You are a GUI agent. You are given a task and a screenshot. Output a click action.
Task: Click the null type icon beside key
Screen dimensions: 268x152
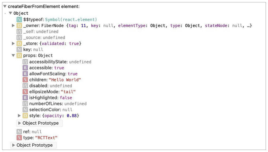[x=19, y=49]
